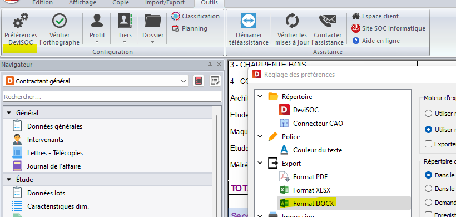Click the Planning calendar icon
The height and width of the screenshot is (217, 456).
point(175,28)
